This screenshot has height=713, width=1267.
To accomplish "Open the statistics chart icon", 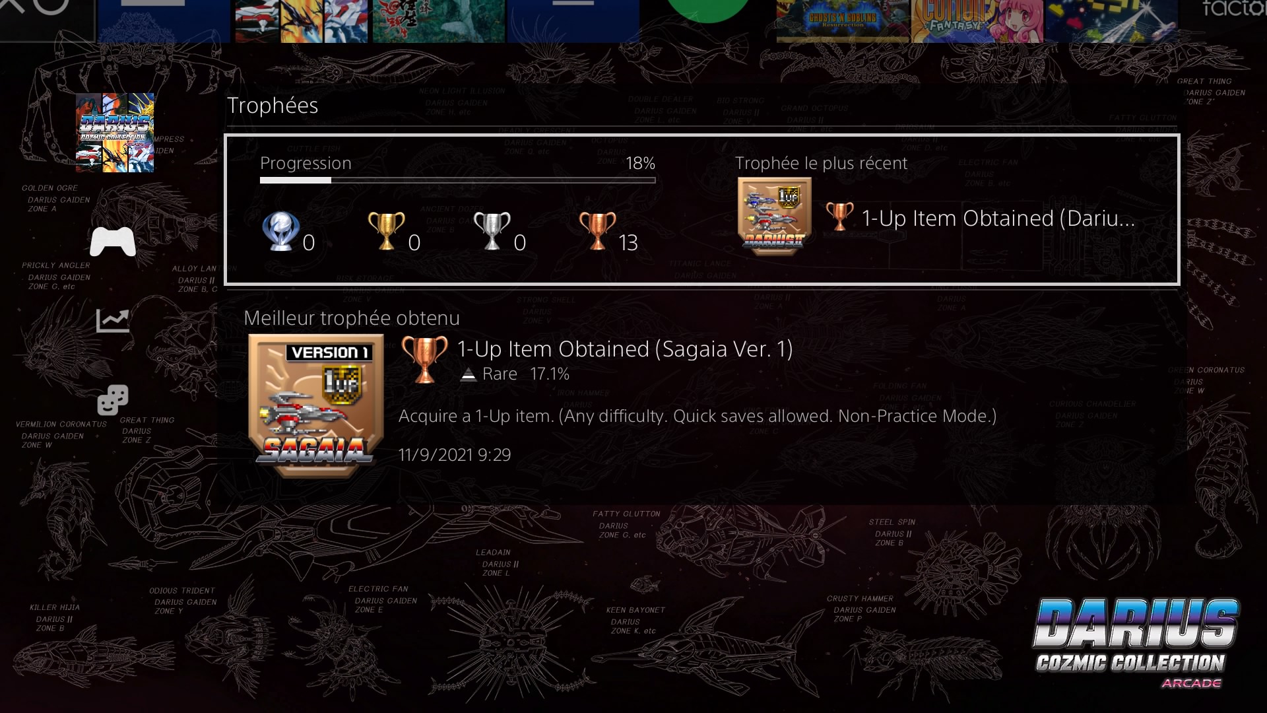I will [x=113, y=321].
